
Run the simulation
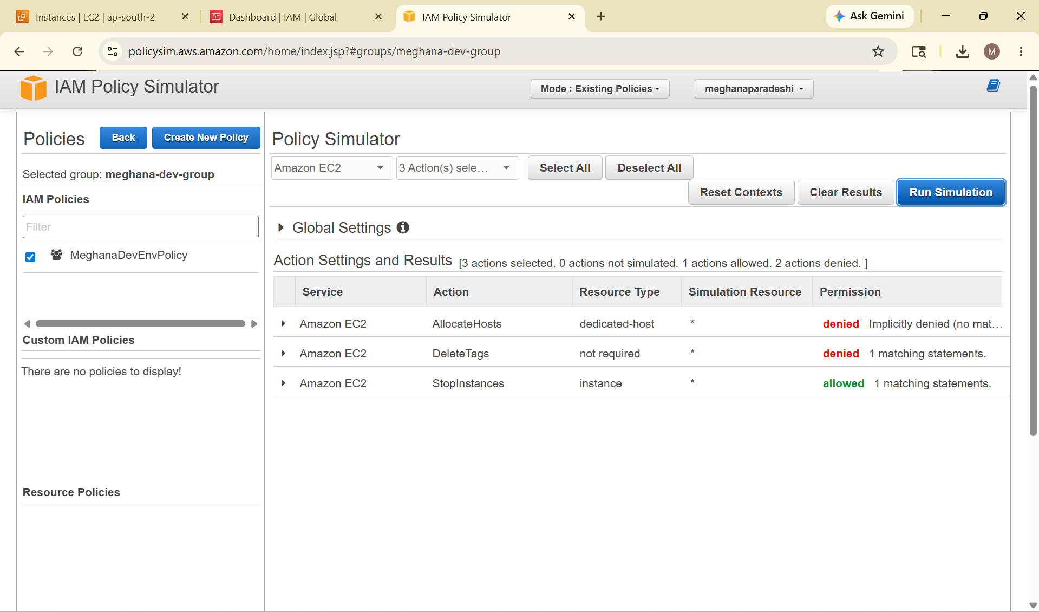click(951, 192)
